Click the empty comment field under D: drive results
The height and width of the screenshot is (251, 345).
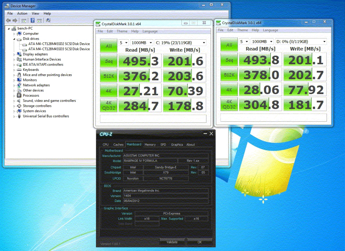[273, 118]
